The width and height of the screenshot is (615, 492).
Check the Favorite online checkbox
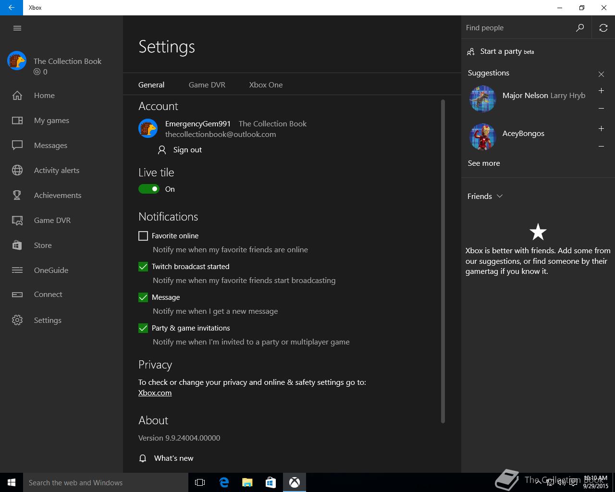tap(143, 236)
